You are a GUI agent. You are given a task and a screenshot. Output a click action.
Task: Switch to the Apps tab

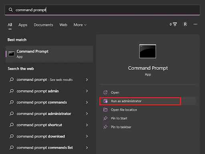tap(23, 25)
